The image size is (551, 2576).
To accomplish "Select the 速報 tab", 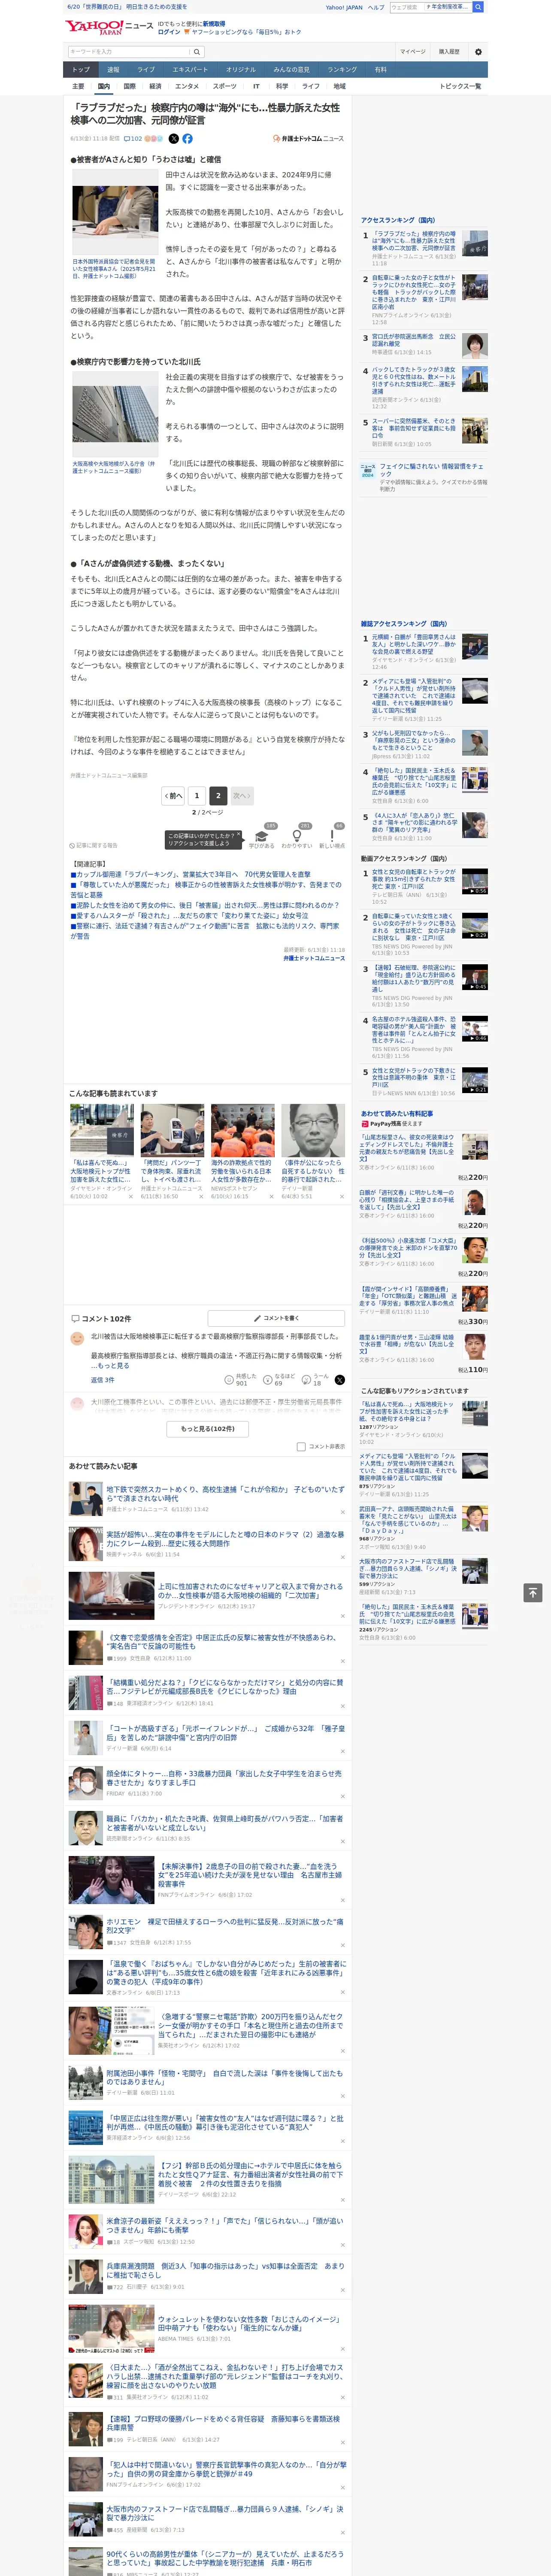I will point(113,70).
